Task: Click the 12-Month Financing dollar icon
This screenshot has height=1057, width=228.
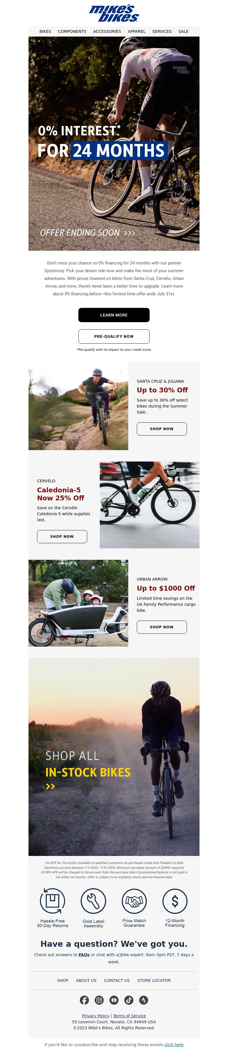Action: coord(175,901)
